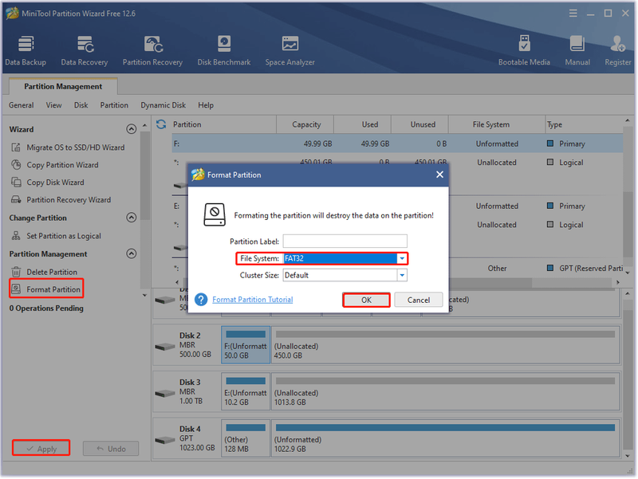Sort by the Capacity column
Image resolution: width=638 pixels, height=479 pixels.
coord(306,124)
